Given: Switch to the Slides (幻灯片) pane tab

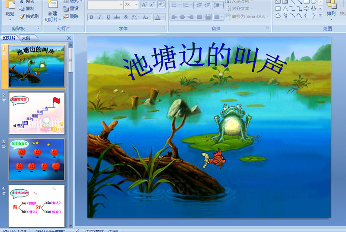Looking at the screenshot, I should pos(9,38).
